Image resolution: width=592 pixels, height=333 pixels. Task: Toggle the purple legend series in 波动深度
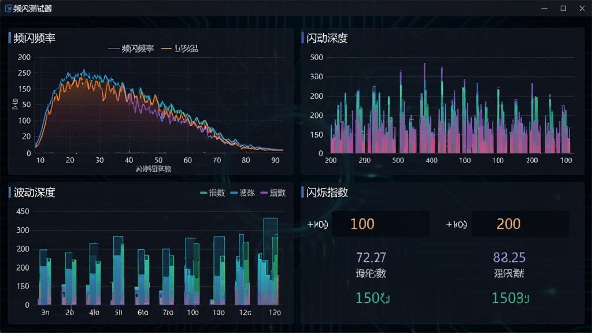click(273, 193)
